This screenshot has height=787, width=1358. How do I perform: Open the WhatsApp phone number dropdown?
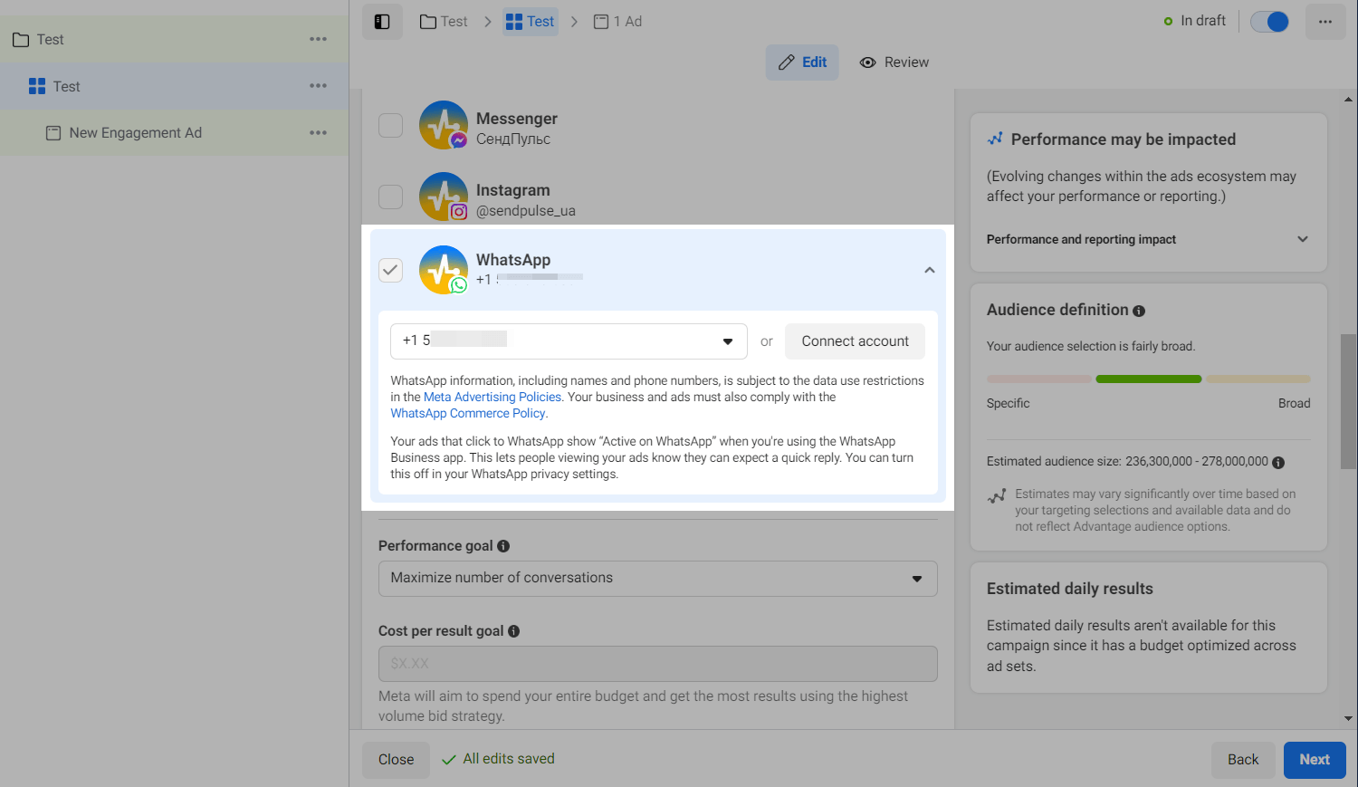coord(569,341)
